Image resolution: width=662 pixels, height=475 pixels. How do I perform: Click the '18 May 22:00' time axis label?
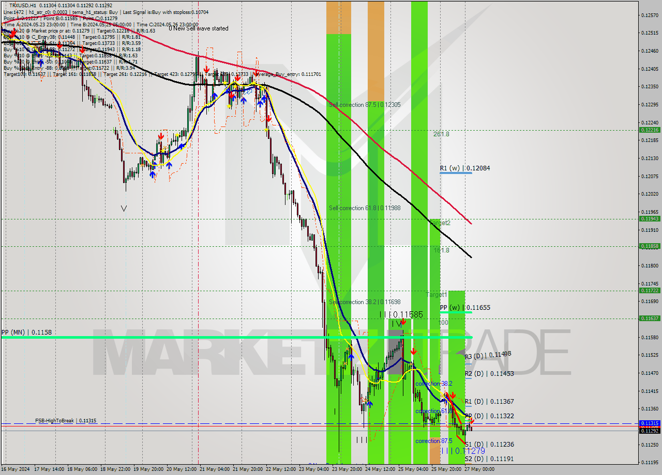point(115,469)
